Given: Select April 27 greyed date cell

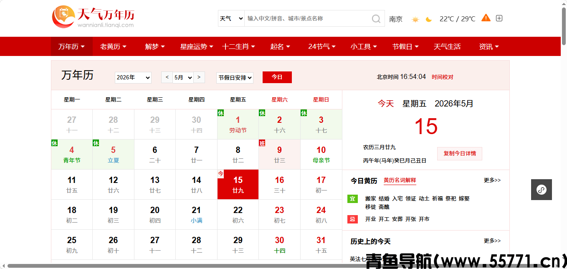Looking at the screenshot, I should tap(72, 124).
